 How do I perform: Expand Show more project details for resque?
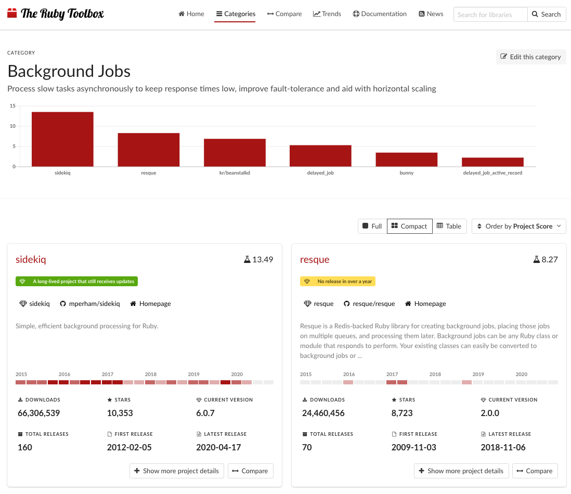pos(461,471)
